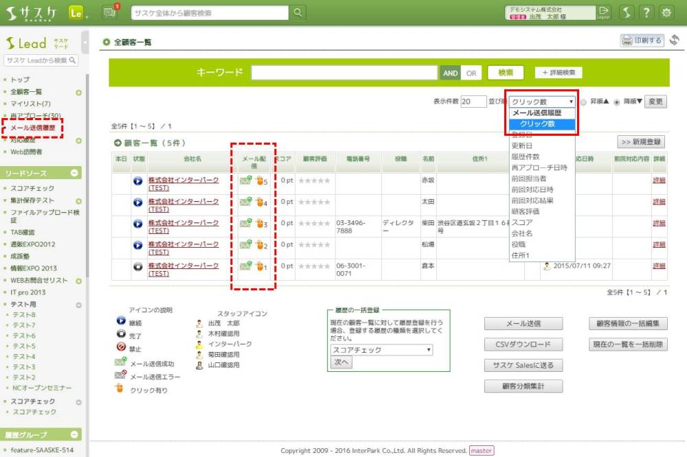Viewport: 687px width, 457px height.
Task: Select the 昇順 ascending radio button
Action: pos(583,102)
